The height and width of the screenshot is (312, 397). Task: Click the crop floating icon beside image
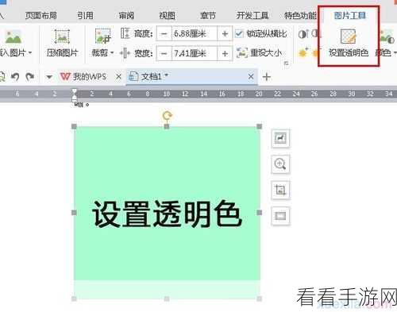[280, 190]
